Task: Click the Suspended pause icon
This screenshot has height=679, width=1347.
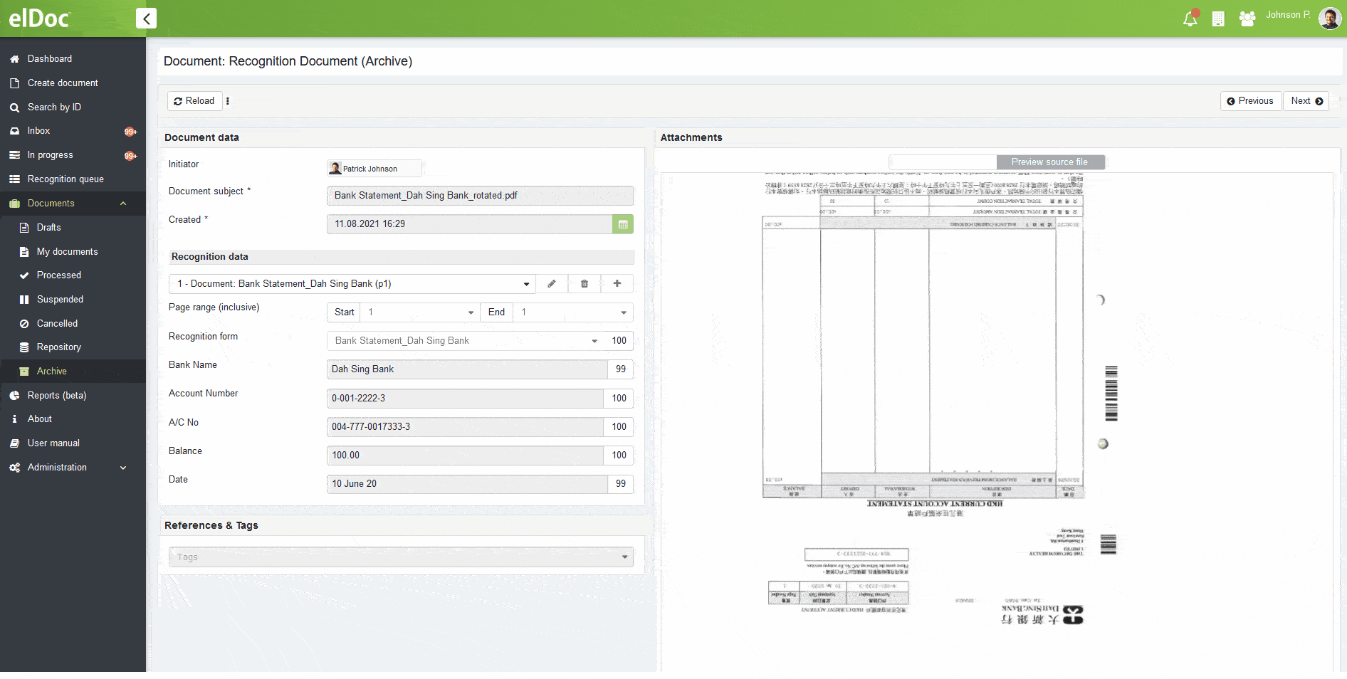Action: 24,300
